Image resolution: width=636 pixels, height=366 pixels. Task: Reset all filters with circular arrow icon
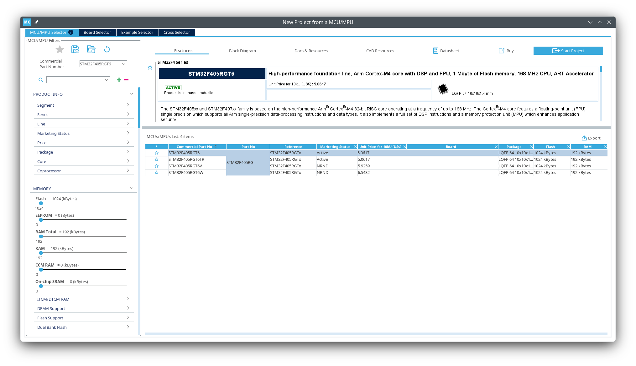(107, 49)
